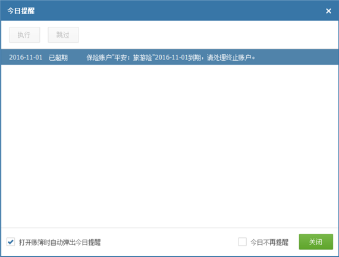Viewport: 339px width, 257px height.
Task: Click the 执行 button
Action: pyautogui.click(x=24, y=35)
